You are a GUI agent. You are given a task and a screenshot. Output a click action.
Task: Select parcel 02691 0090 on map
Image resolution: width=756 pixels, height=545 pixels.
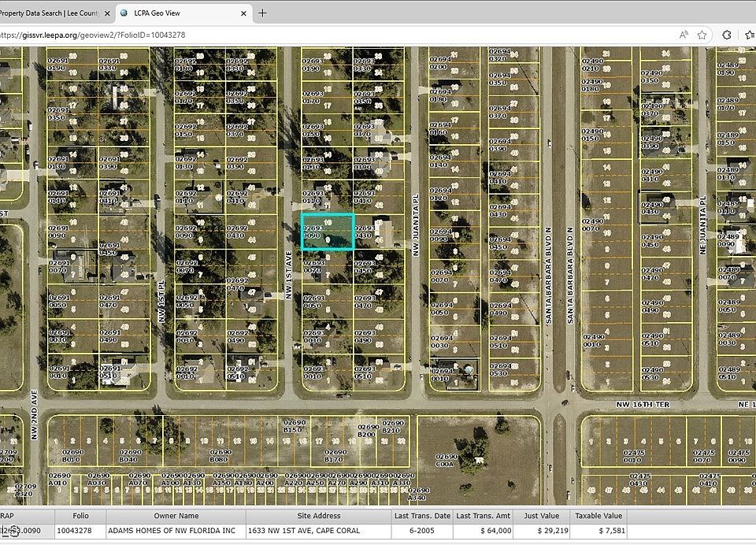click(x=72, y=232)
